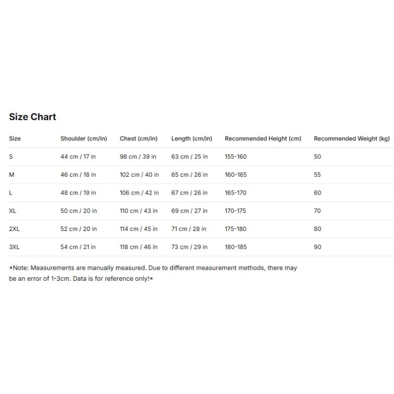
Task: Click the 46 cm / 18 in shoulder cell
Action: tap(78, 175)
